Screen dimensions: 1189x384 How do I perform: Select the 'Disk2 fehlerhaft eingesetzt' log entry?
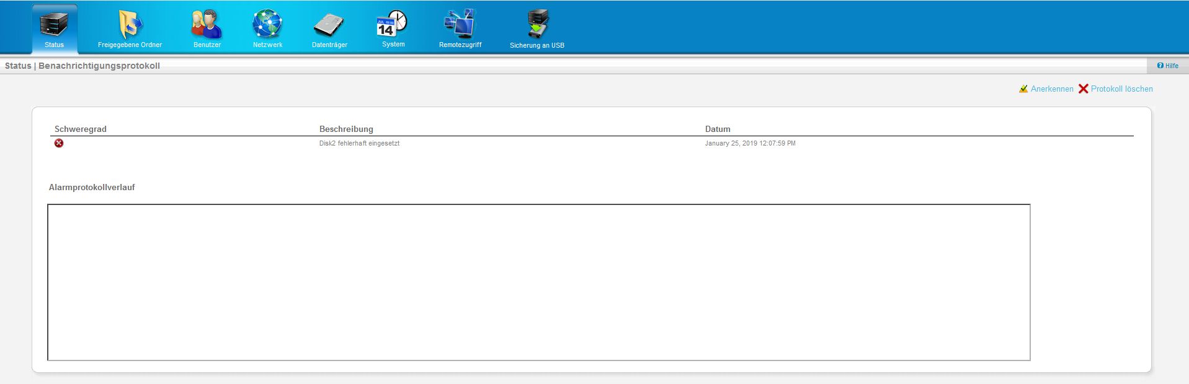point(359,143)
